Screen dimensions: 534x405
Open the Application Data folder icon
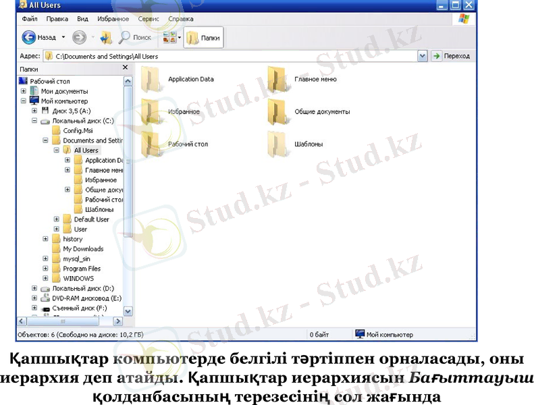pos(151,80)
